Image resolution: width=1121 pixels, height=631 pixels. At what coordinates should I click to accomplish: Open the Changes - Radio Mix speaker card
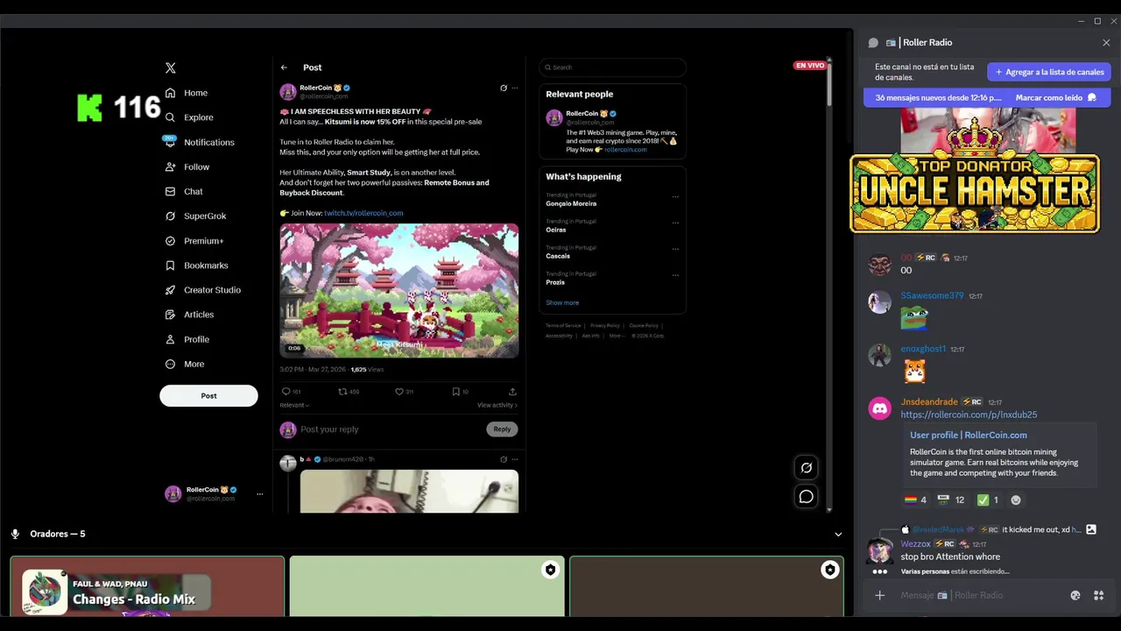(x=147, y=586)
